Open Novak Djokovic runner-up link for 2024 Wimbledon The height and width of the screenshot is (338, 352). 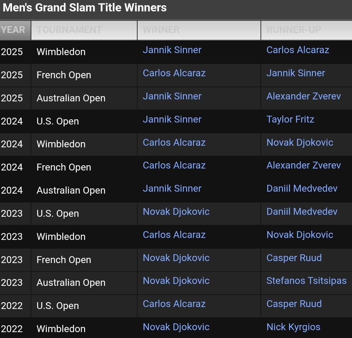point(300,142)
